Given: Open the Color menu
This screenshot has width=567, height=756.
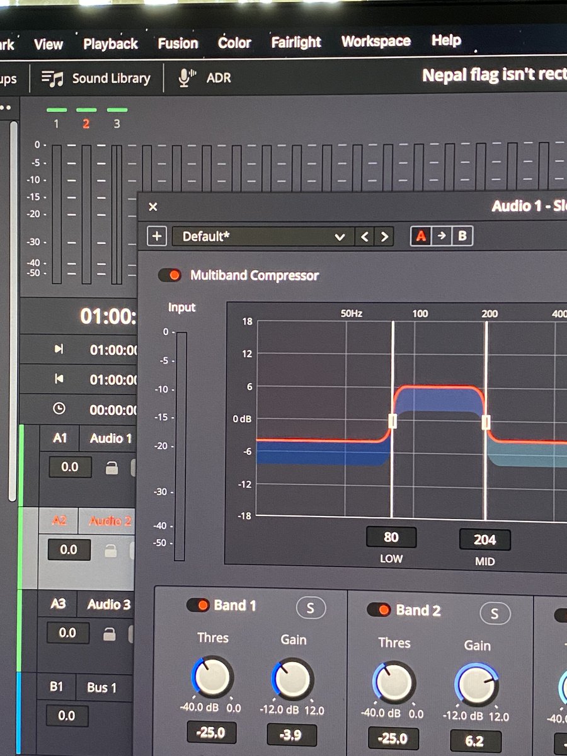Looking at the screenshot, I should pos(234,42).
